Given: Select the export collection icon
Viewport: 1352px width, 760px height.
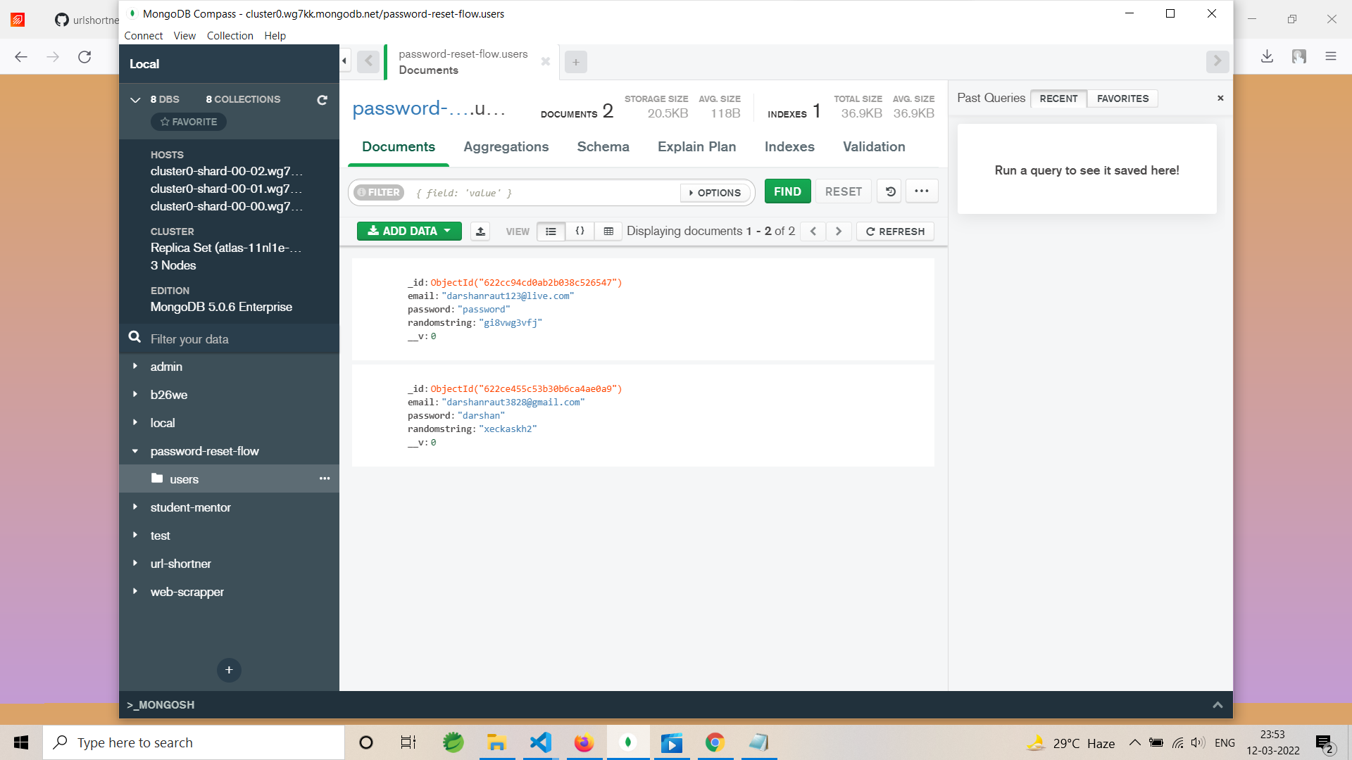Looking at the screenshot, I should point(480,231).
